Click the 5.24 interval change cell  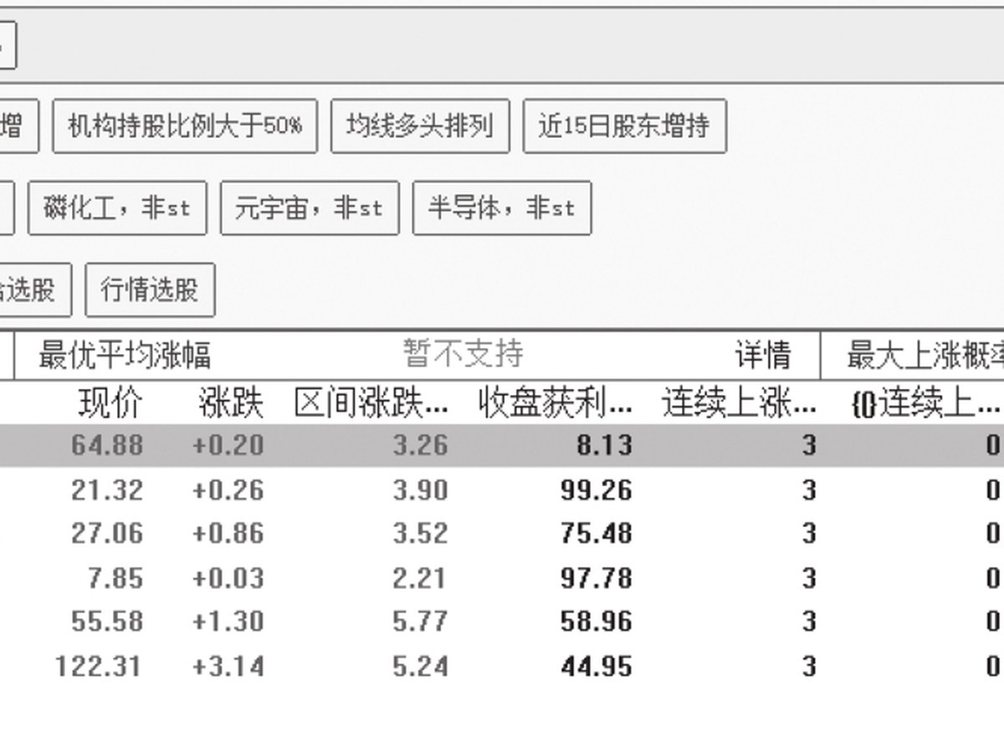[421, 667]
